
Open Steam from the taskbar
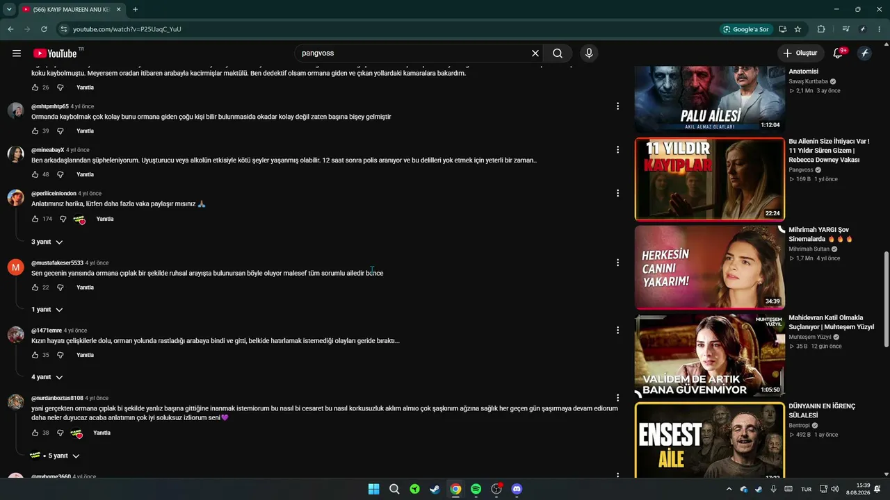pos(435,489)
